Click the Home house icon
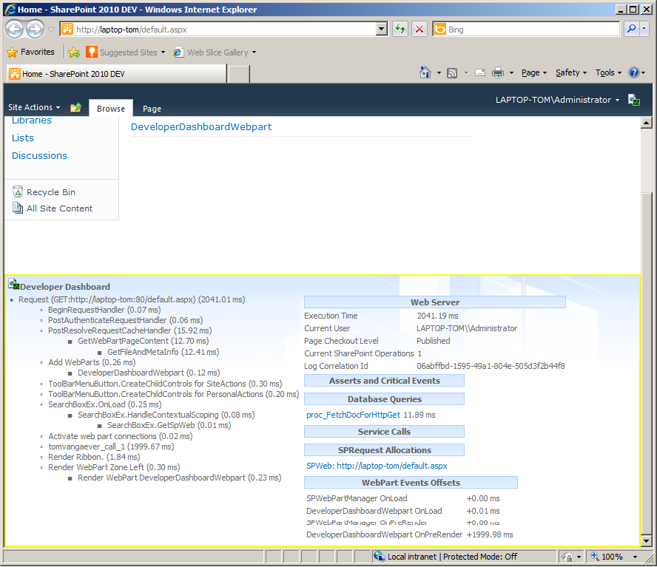 click(425, 72)
